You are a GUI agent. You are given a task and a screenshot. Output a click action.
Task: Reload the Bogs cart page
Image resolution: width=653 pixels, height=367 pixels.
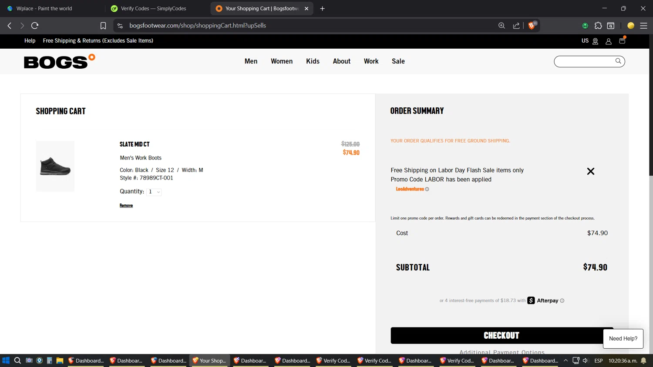[x=35, y=26]
